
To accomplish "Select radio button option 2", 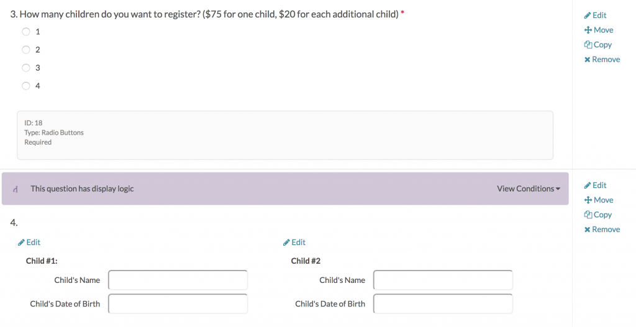I will click(26, 50).
